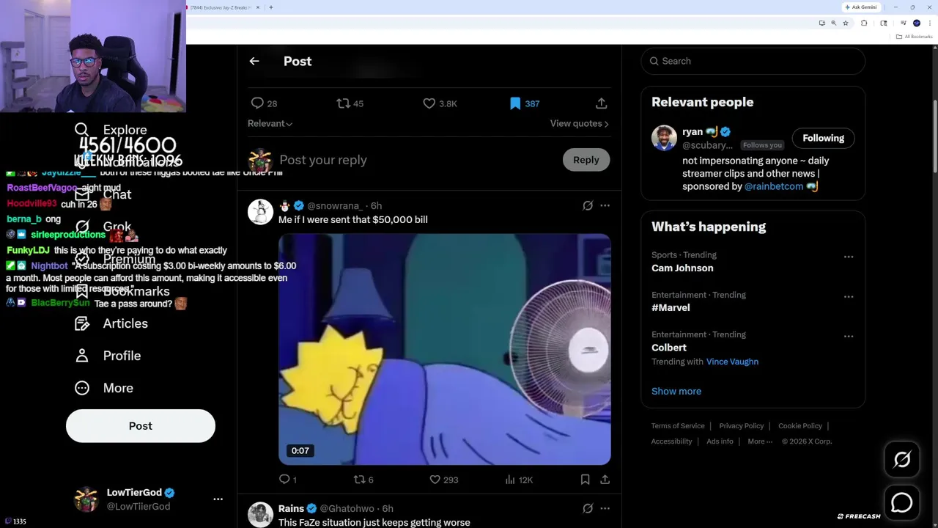Image resolution: width=938 pixels, height=528 pixels.
Task: Open the Chrome three-dot menu
Action: (x=930, y=23)
